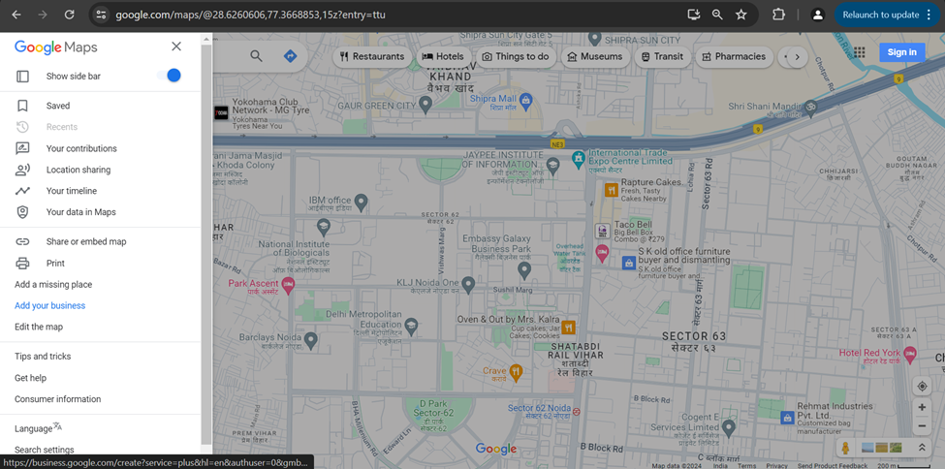Click the Get help link
The width and height of the screenshot is (945, 469).
[x=30, y=378]
